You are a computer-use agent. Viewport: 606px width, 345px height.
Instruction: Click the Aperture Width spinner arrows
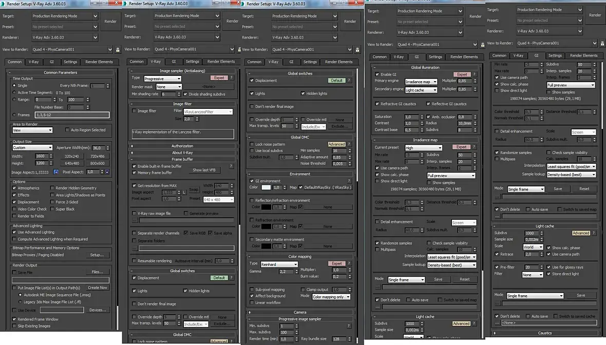pyautogui.click(x=108, y=148)
